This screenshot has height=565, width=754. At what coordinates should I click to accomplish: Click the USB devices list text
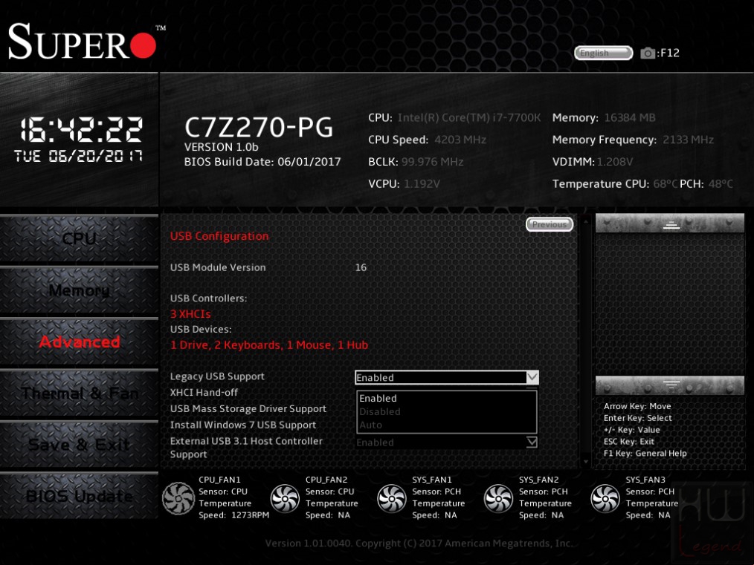coord(268,345)
